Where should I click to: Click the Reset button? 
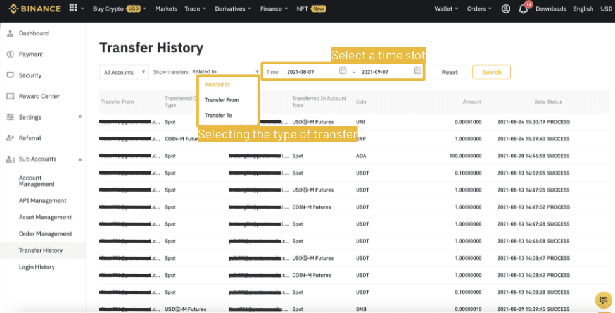pos(450,72)
